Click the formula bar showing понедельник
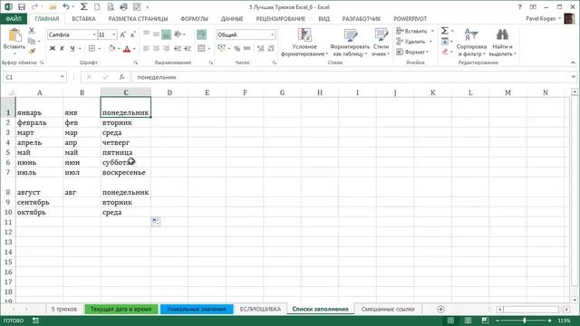 pyautogui.click(x=352, y=77)
